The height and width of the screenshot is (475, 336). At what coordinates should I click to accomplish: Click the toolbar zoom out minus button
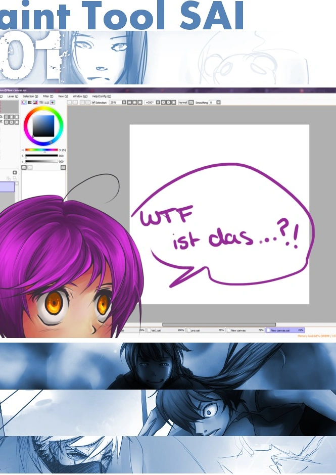(129, 103)
